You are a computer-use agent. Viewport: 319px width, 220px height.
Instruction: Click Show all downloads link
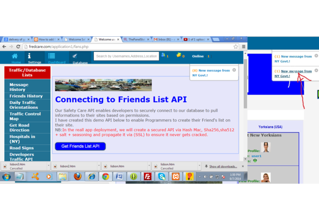(223, 167)
